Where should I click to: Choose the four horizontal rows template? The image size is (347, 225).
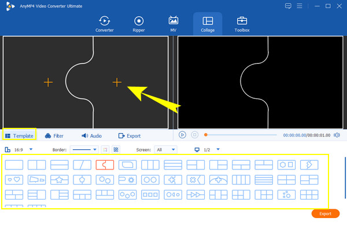pyautogui.click(x=264, y=180)
